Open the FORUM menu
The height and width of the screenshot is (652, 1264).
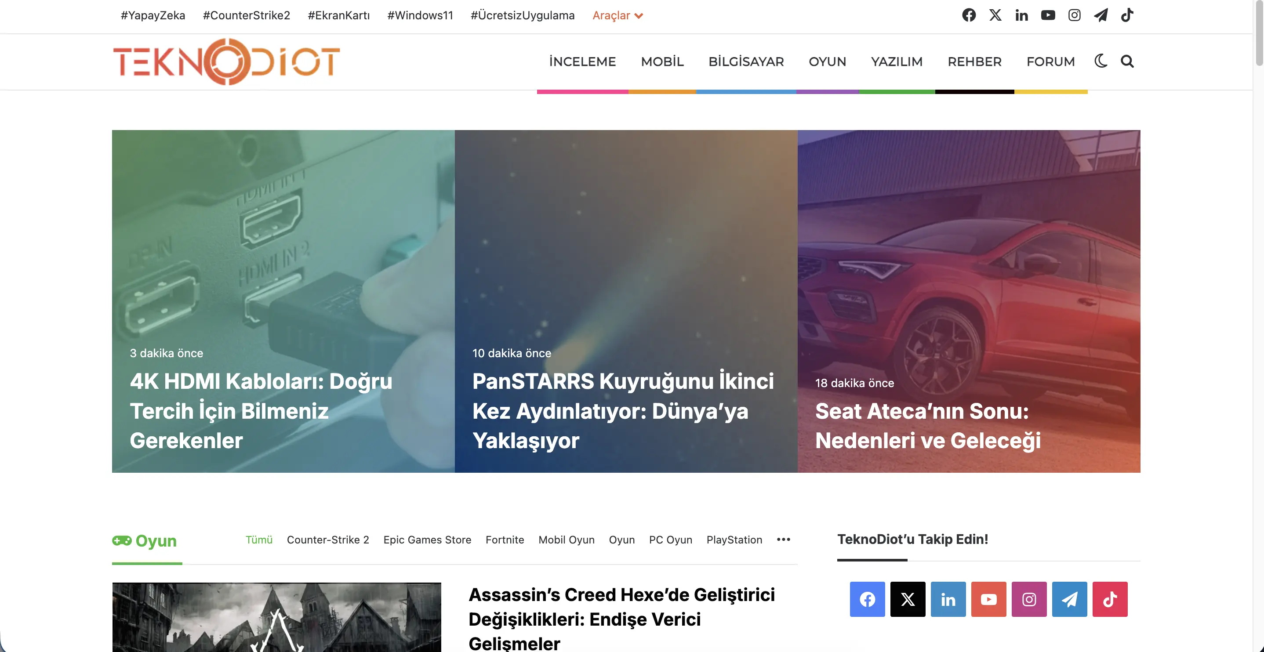point(1050,62)
